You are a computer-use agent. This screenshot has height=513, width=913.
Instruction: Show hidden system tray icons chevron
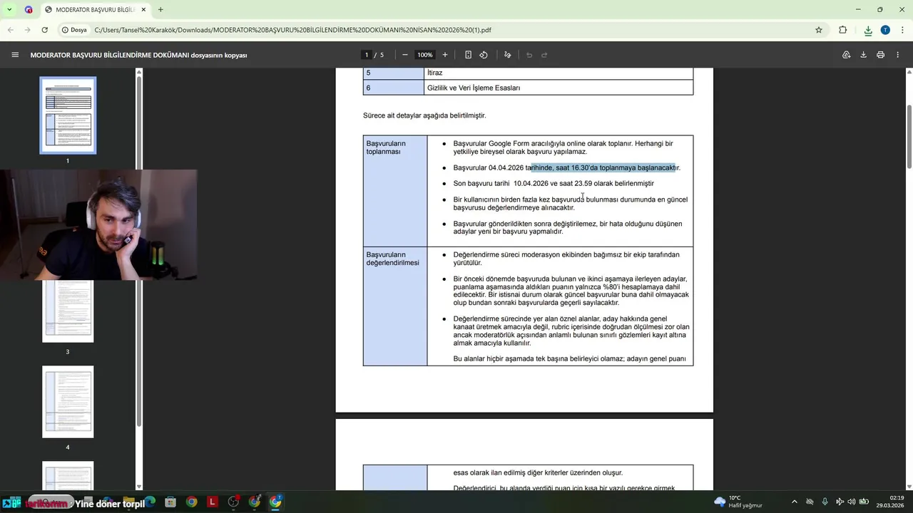click(794, 502)
